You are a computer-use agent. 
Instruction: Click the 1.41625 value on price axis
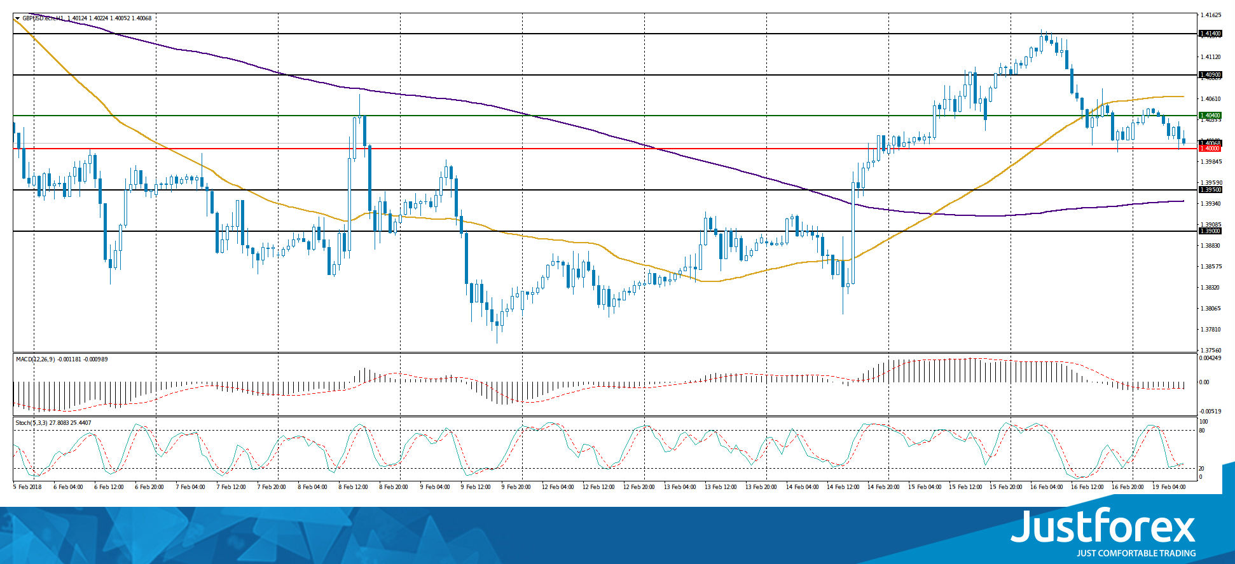pos(1210,15)
